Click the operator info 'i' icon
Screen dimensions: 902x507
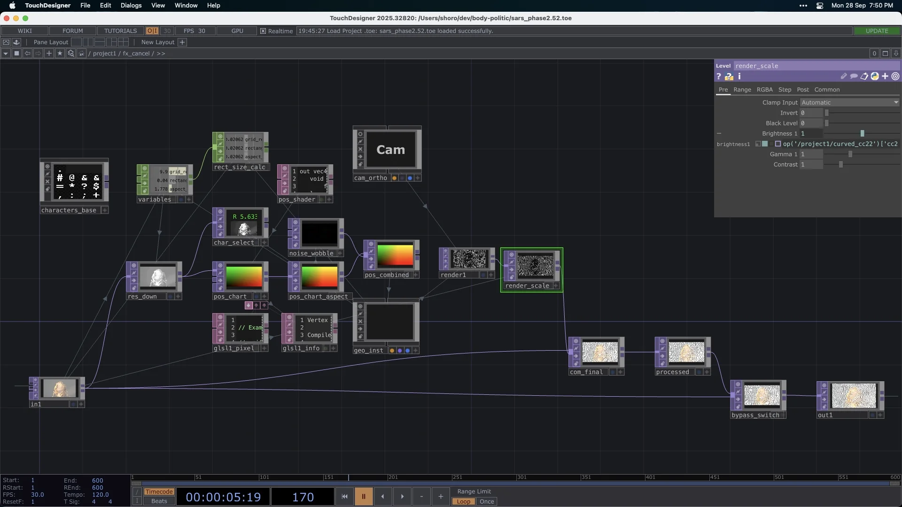739,76
